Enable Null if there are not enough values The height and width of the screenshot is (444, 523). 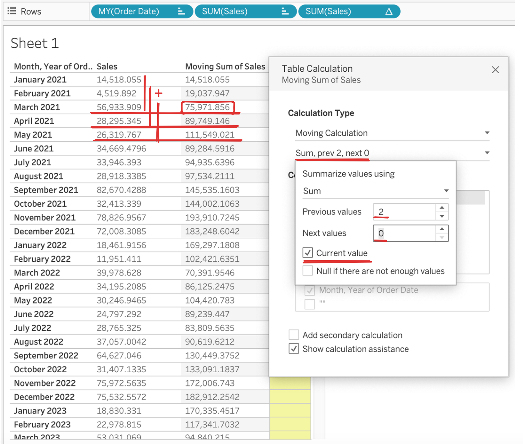308,271
